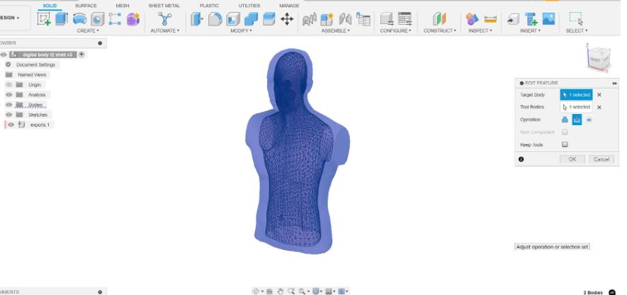Click the ViewCube in the viewport corner
Viewport: 627px width, 295px height.
click(x=597, y=60)
